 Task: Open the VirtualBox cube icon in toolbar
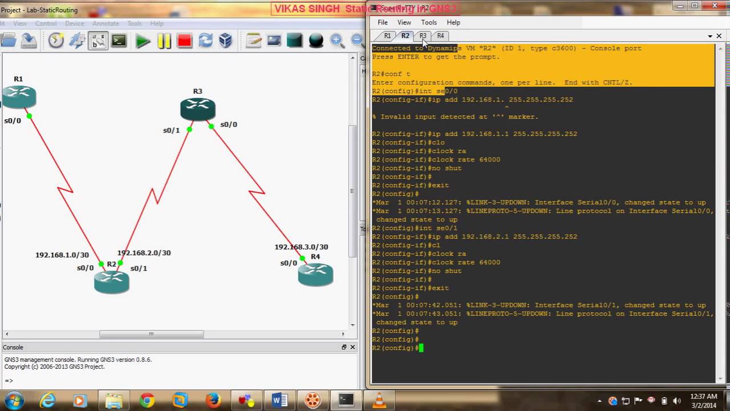pyautogui.click(x=226, y=41)
